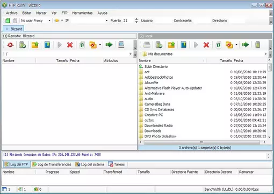Open the No usar Proxy dropdown
Viewport: 274px width, 194px height.
pos(49,20)
